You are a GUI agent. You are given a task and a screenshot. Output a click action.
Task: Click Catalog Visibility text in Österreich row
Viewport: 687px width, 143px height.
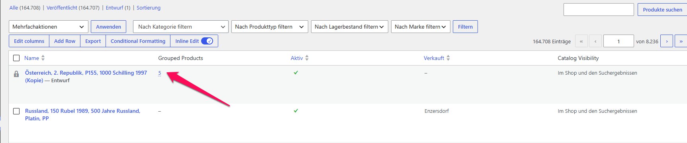pyautogui.click(x=597, y=73)
